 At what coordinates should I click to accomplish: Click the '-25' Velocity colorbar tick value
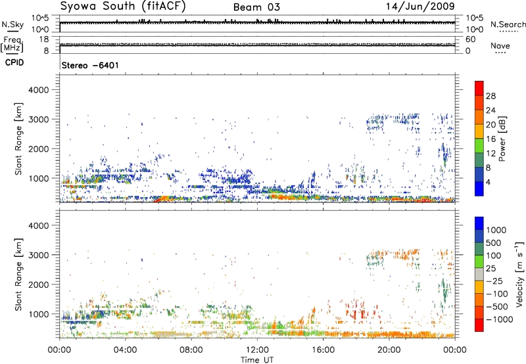click(493, 281)
